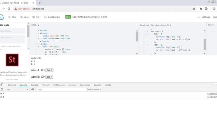This screenshot has width=217, height=122.
Task: Switch to the Sources devtools tab
Action: (34, 85)
